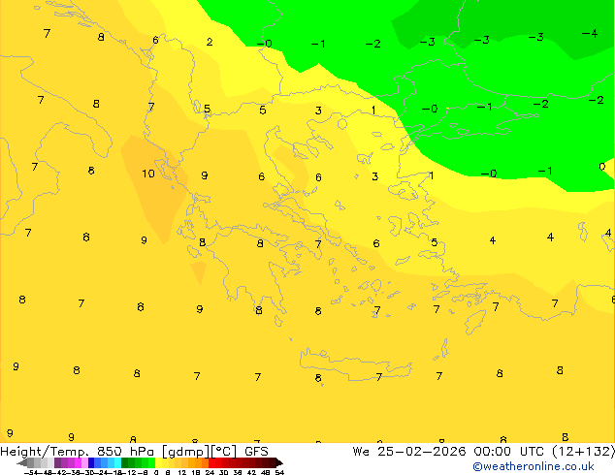The height and width of the screenshot is (475, 615).
Task: Click the bright magenta swatch in color scale
Action: tap(78, 462)
